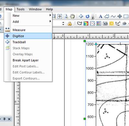Select the Trackball tool in the toolbar
This screenshot has width=129, height=126.
[x=81, y=17]
